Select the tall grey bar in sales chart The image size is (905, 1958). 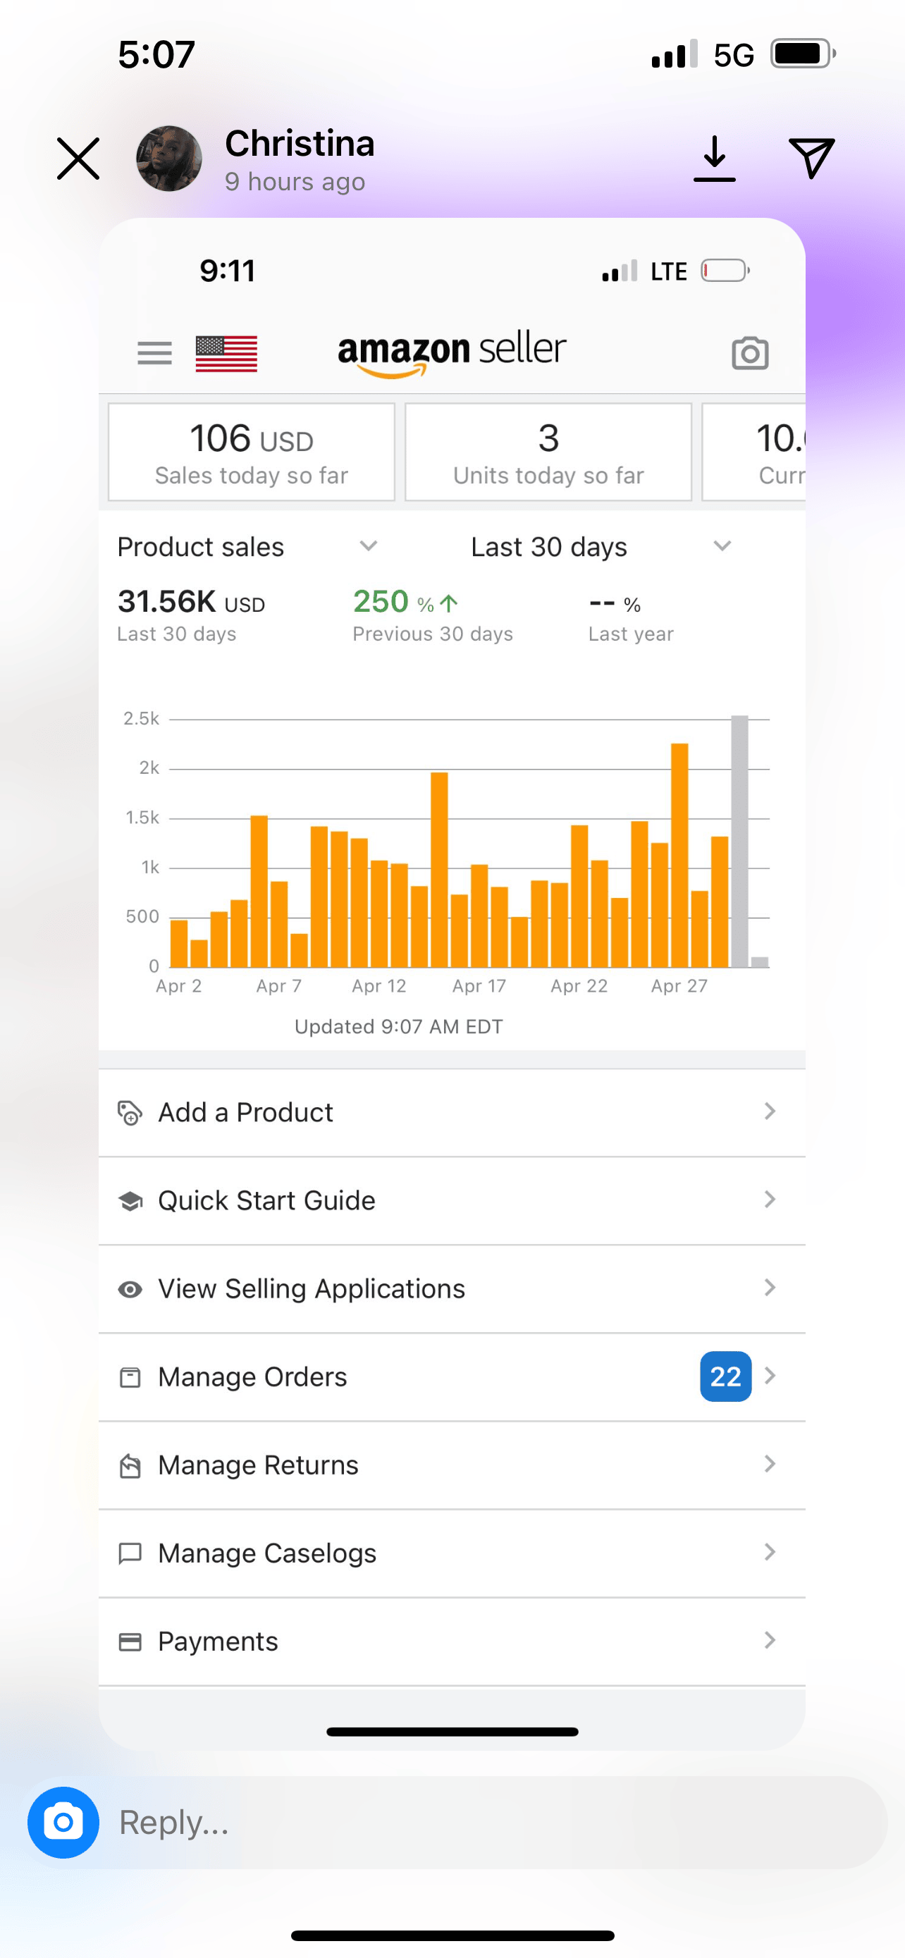(x=739, y=841)
